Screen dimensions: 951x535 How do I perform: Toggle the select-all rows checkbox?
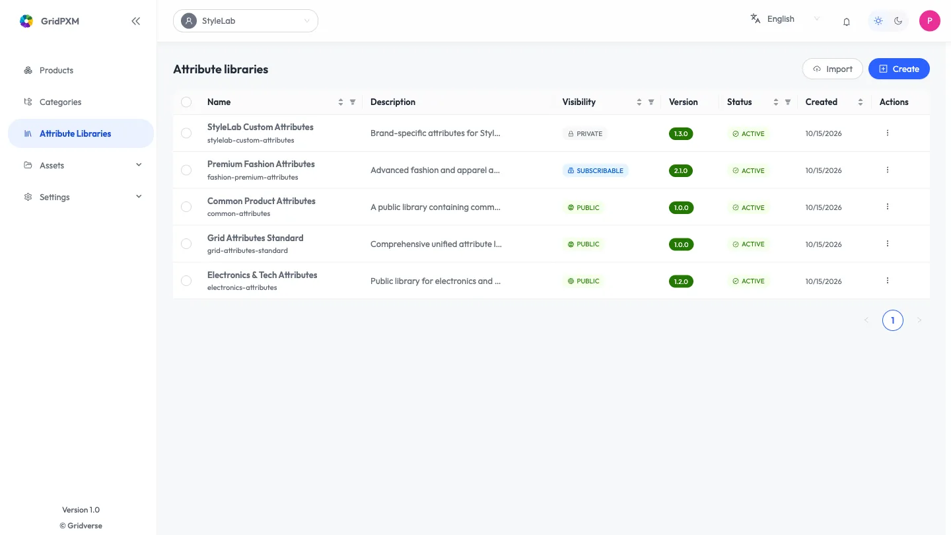pyautogui.click(x=186, y=102)
